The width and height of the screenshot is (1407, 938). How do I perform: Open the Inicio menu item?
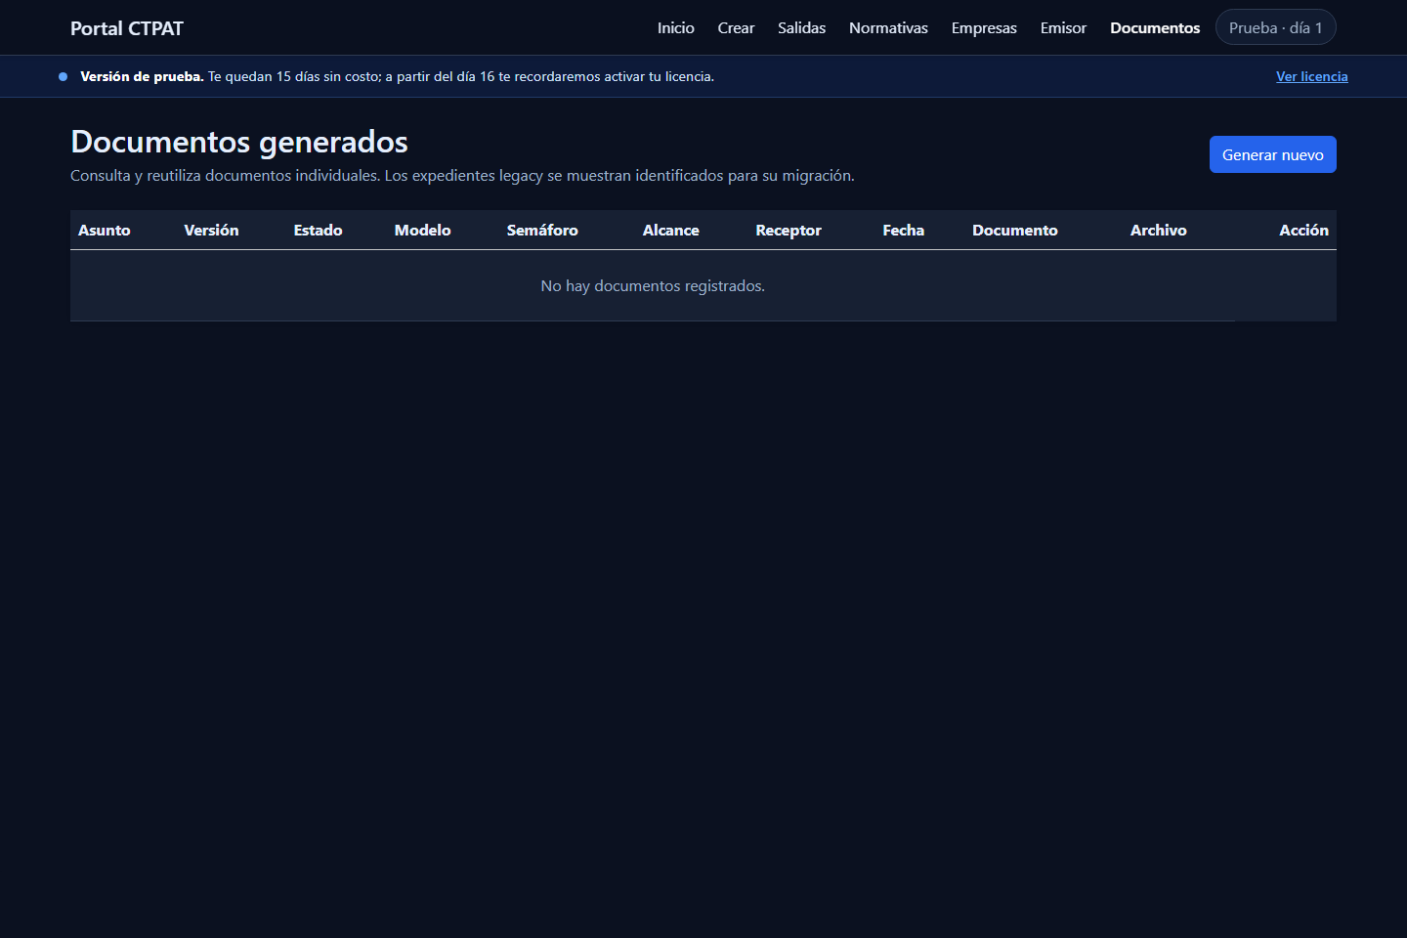coord(675,28)
